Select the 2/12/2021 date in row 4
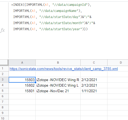 tap(94, 85)
